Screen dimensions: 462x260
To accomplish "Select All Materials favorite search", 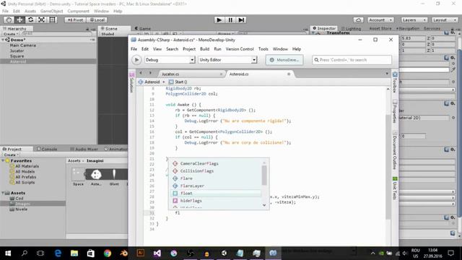I will point(27,166).
